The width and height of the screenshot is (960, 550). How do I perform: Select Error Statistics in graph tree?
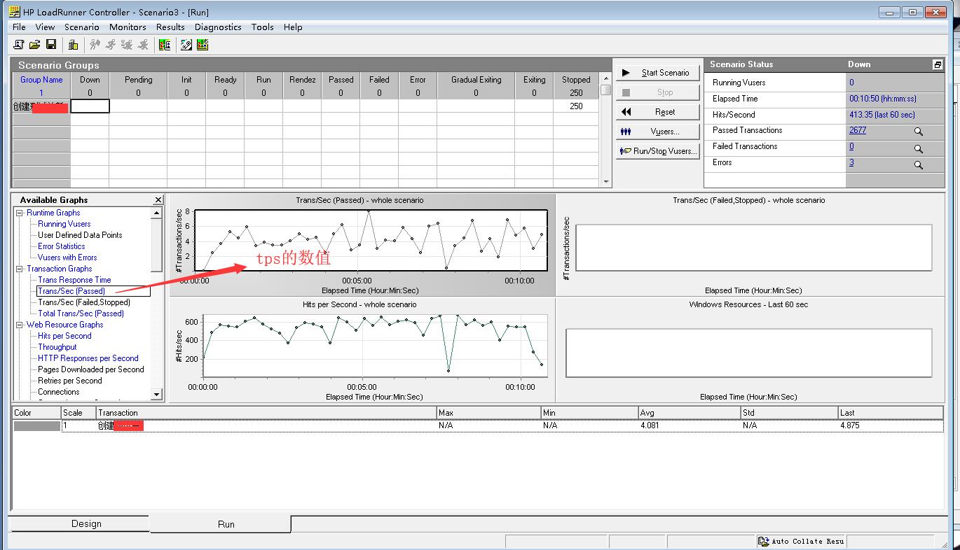pos(61,246)
